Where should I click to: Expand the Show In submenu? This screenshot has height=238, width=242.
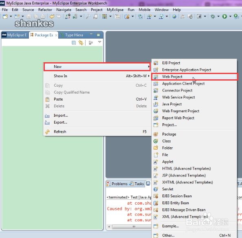click(x=97, y=76)
